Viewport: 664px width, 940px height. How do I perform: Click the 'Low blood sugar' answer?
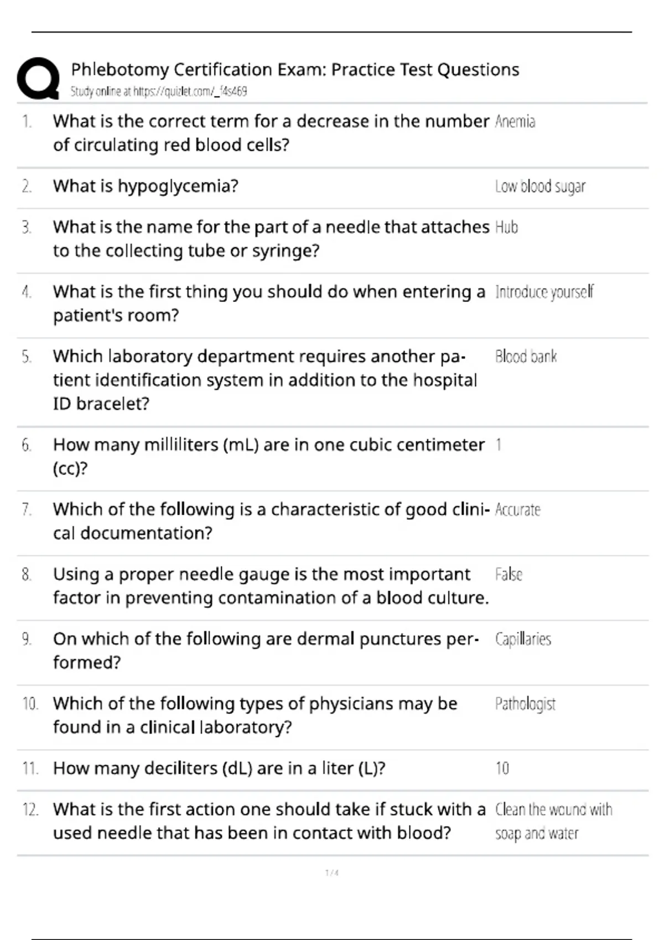coord(540,187)
